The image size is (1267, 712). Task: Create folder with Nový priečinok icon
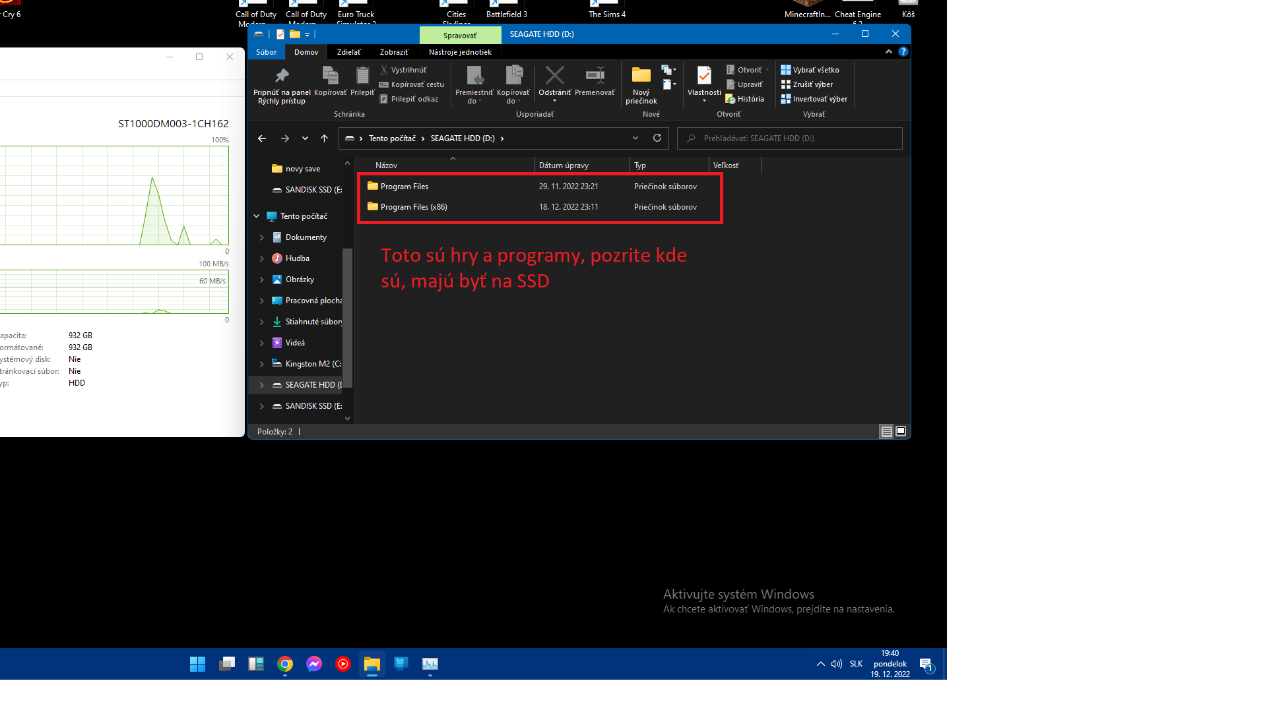(x=641, y=76)
